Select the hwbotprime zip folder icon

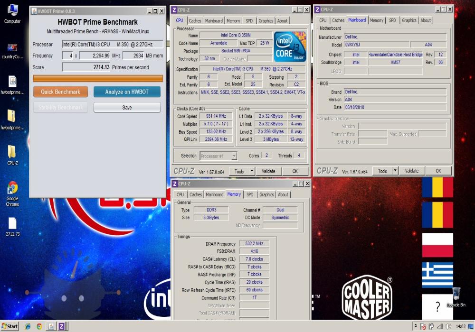pyautogui.click(x=12, y=120)
